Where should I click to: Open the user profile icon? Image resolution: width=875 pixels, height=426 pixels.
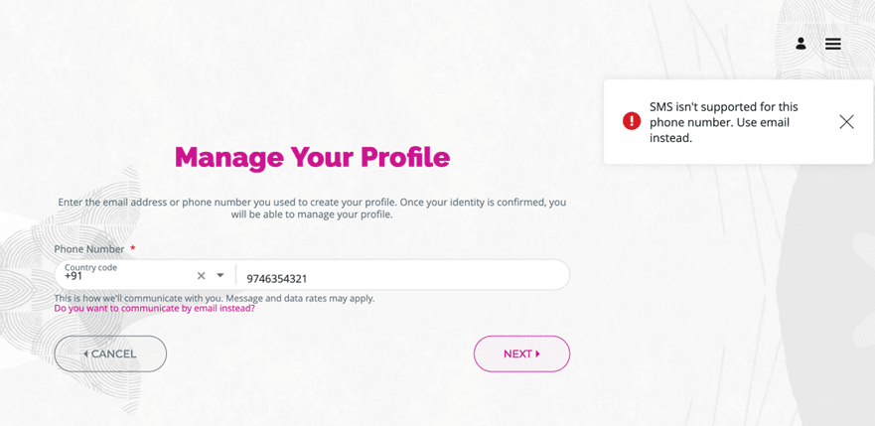[801, 44]
